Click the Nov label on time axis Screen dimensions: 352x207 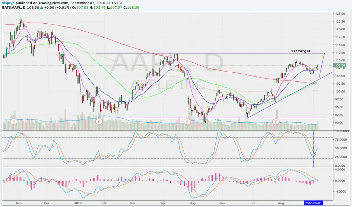19,203
